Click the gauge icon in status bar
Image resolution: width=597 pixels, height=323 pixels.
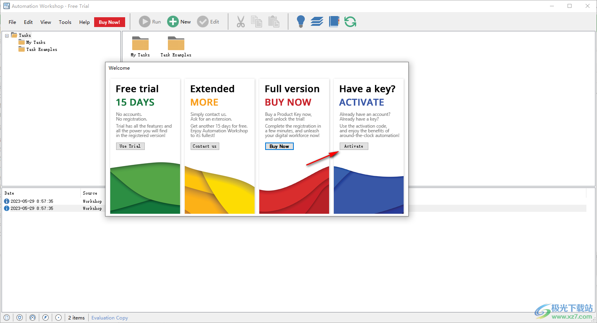point(33,318)
